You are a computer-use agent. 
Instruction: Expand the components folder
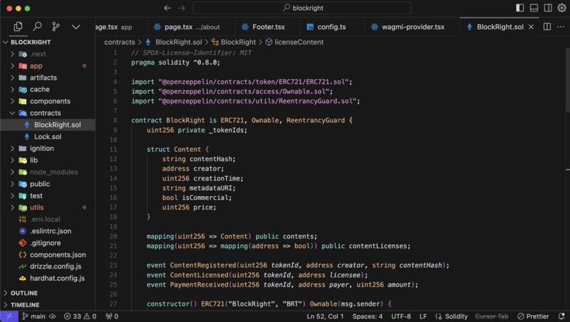(47, 101)
